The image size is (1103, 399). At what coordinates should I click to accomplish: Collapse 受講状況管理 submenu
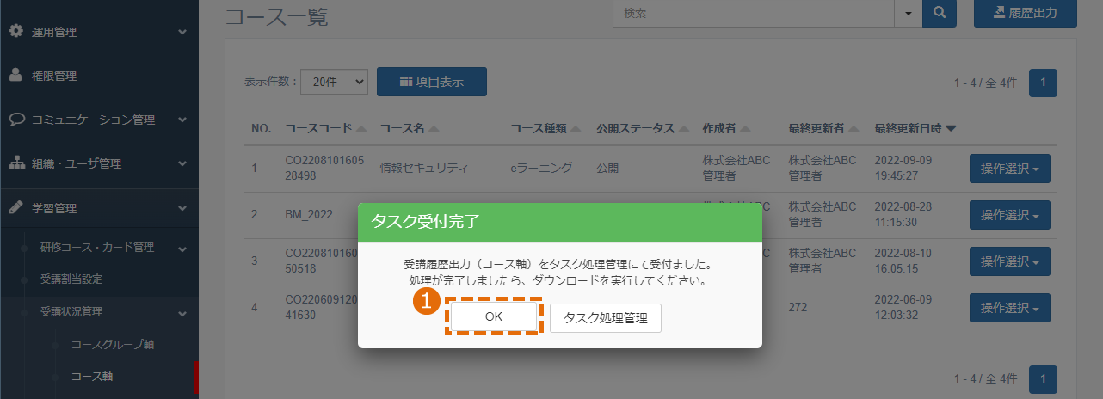(99, 311)
